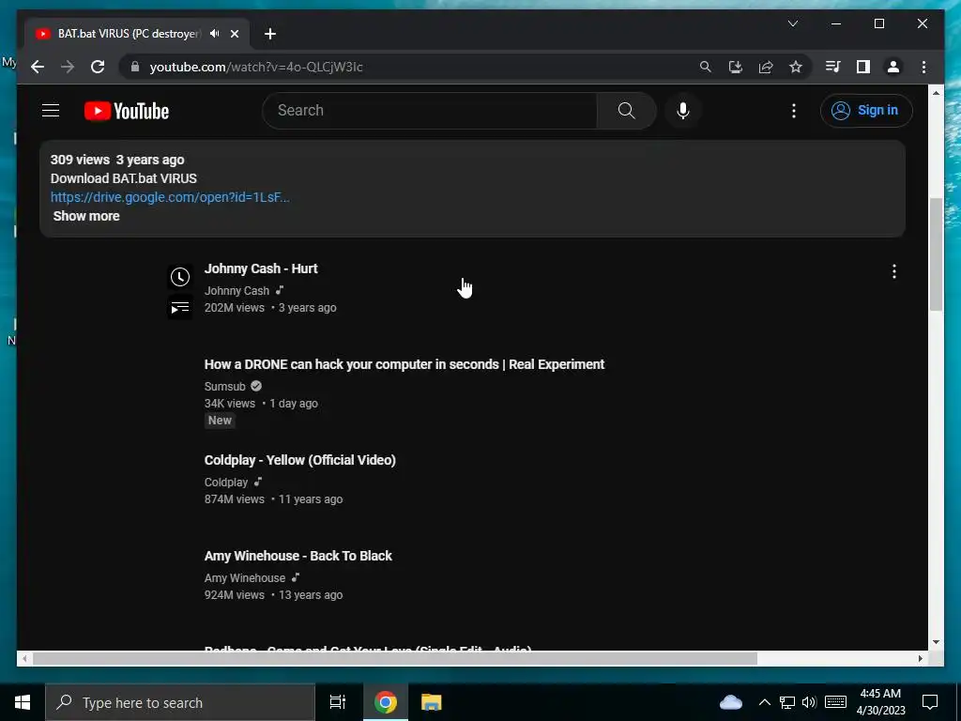Open the Sumsub channel
The width and height of the screenshot is (961, 721).
pos(225,386)
